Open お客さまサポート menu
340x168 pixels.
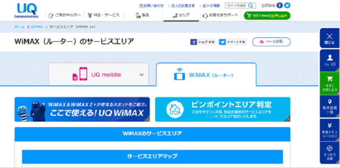(x=220, y=15)
